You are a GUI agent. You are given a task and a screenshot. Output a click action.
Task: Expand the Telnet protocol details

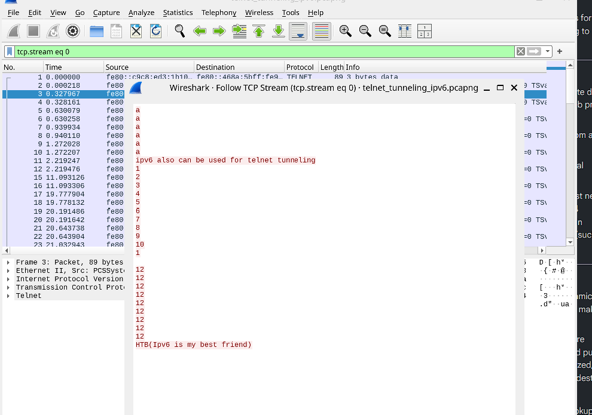click(x=8, y=296)
